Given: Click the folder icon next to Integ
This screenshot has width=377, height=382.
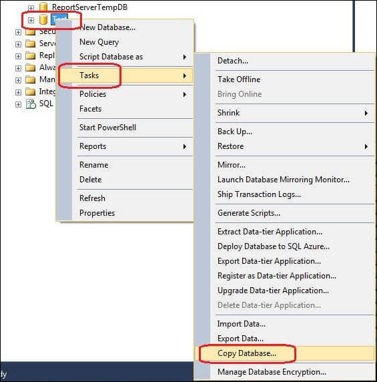Looking at the screenshot, I should [31, 92].
